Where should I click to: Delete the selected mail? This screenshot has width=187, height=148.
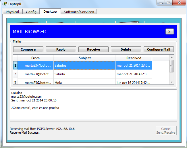click(126, 49)
